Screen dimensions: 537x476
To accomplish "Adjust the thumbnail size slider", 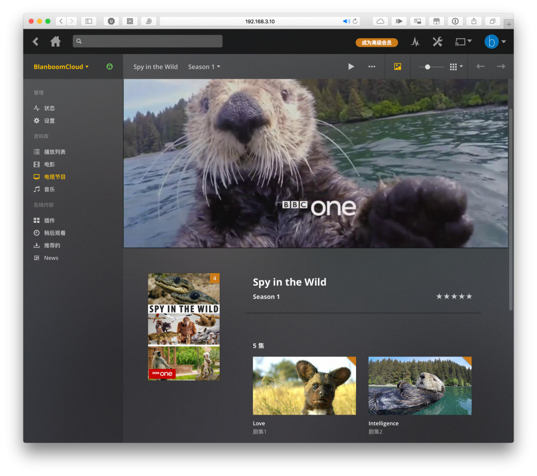I will (432, 67).
